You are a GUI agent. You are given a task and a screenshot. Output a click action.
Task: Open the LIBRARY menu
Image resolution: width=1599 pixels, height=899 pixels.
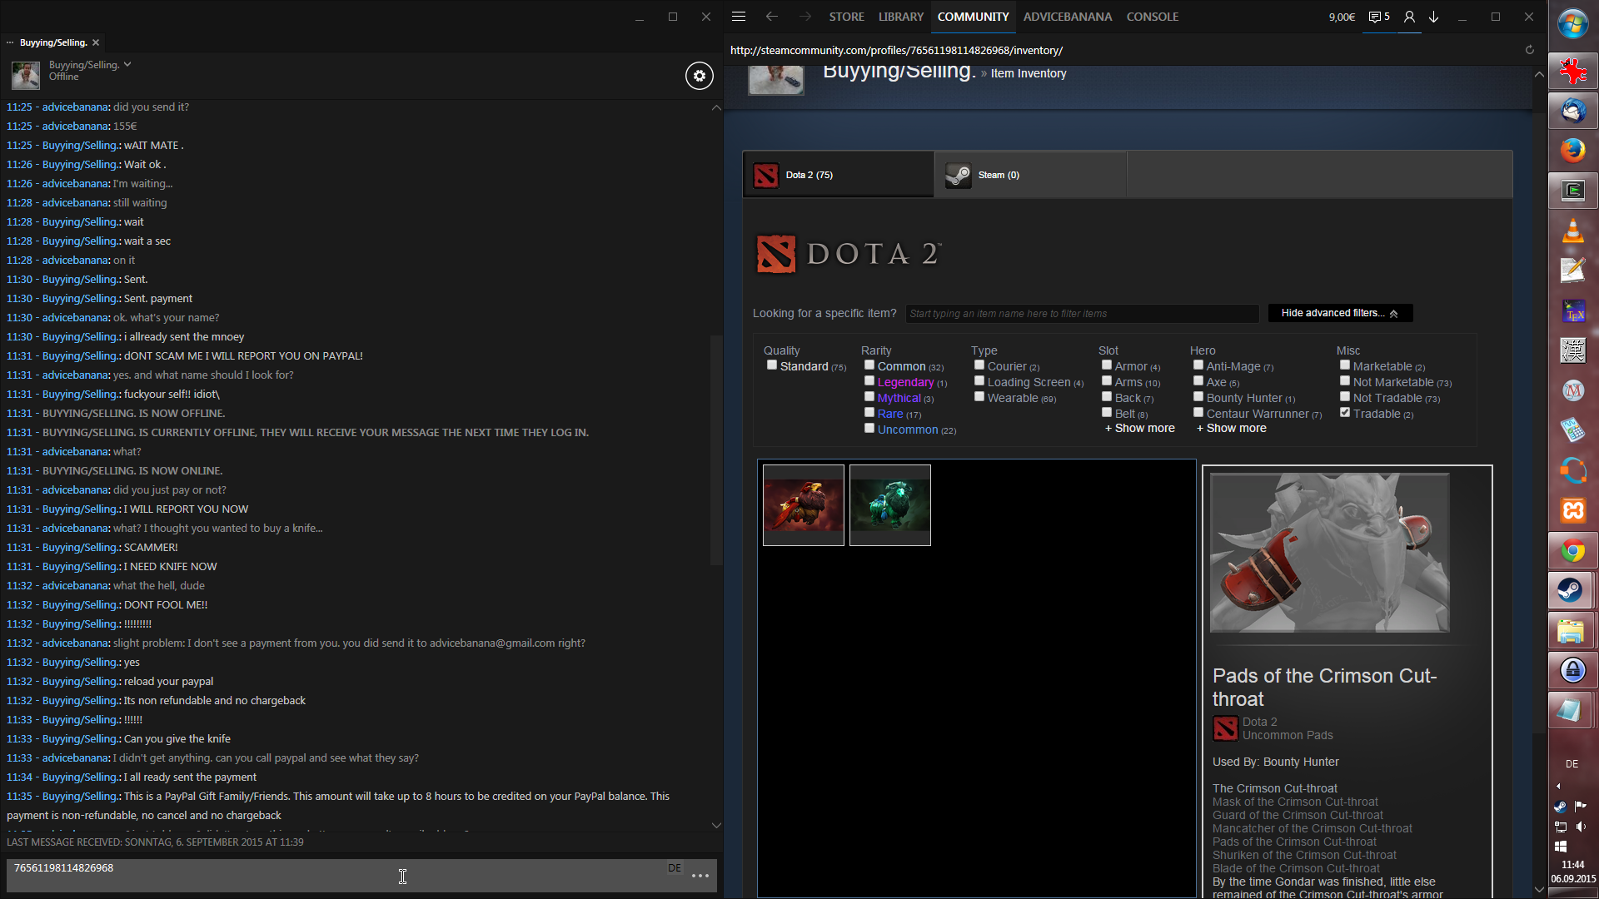[x=900, y=17]
